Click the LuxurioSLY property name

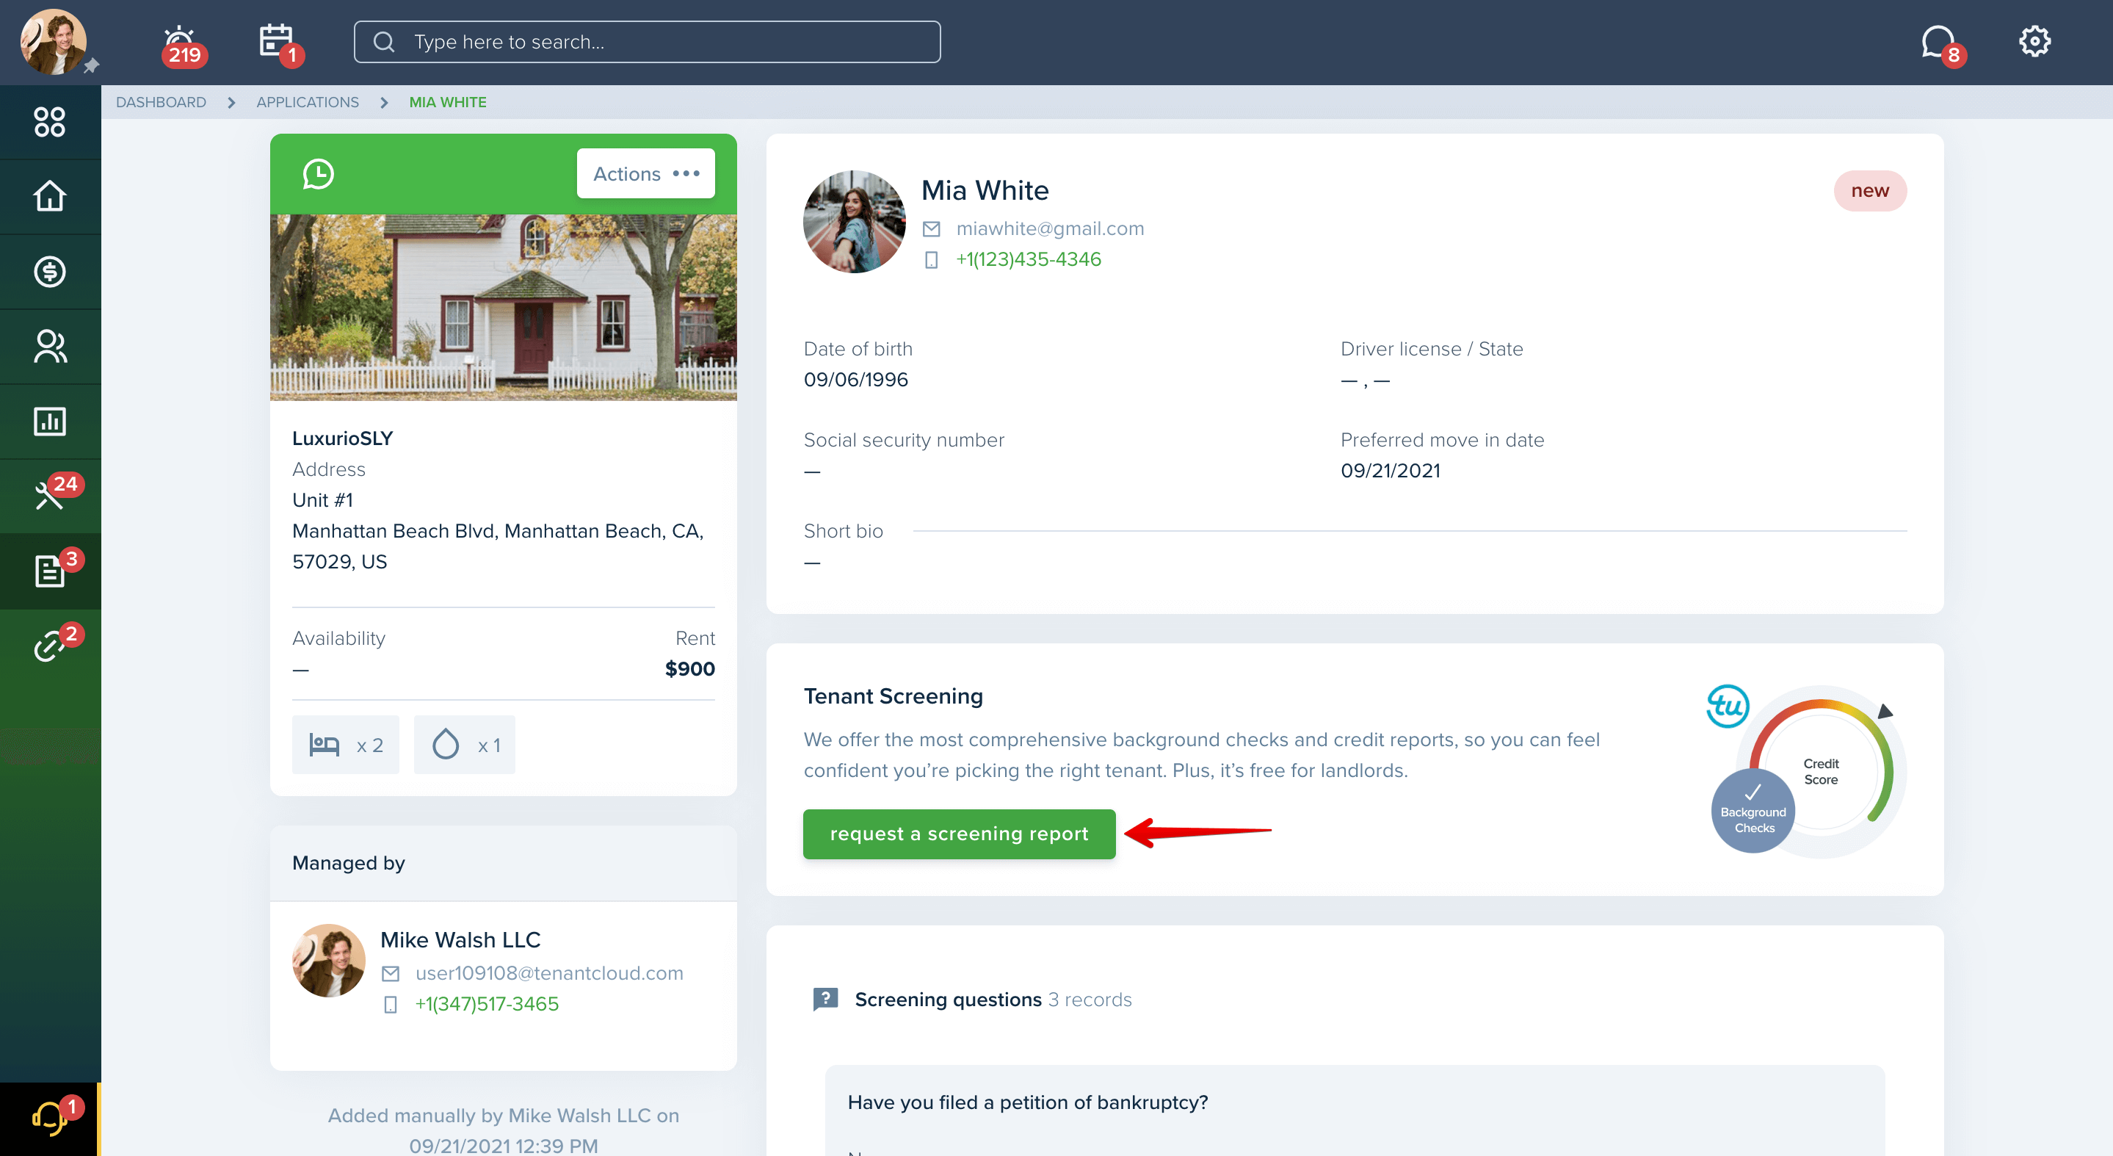pos(342,439)
